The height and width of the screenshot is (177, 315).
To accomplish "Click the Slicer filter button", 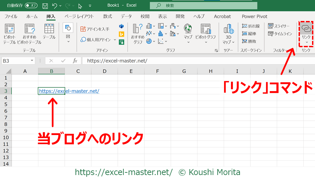I will 279,26.
